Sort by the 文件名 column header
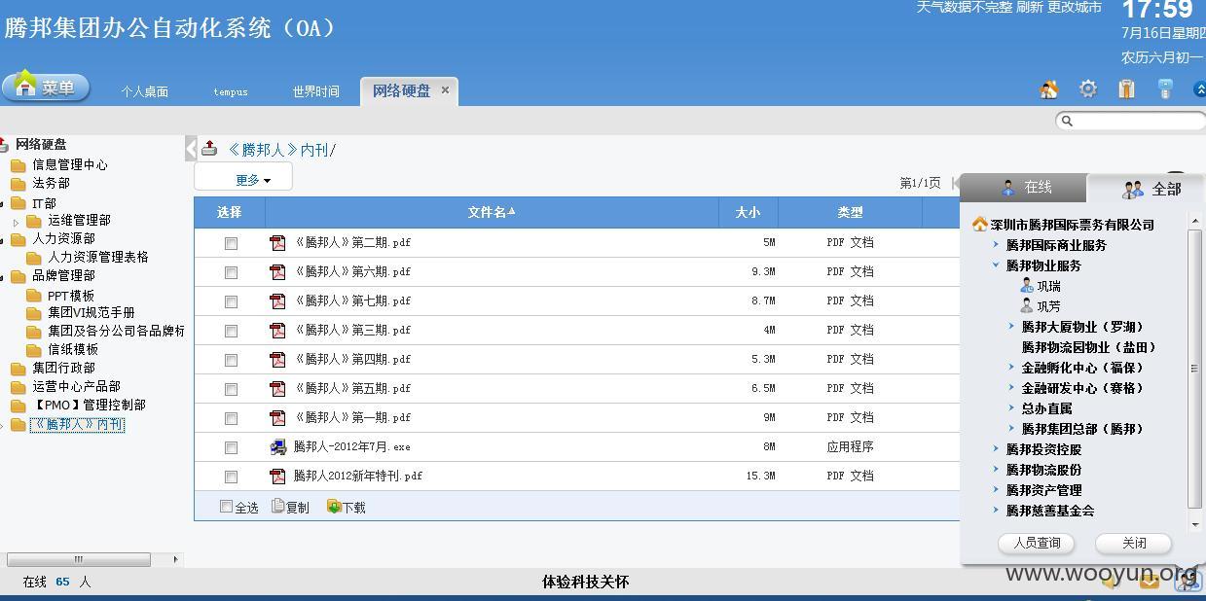This screenshot has width=1206, height=601. 492,212
